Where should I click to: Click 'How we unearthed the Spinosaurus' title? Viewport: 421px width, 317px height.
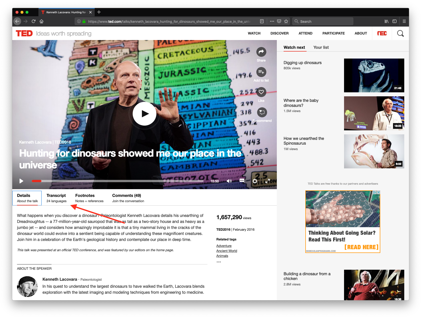[304, 141]
